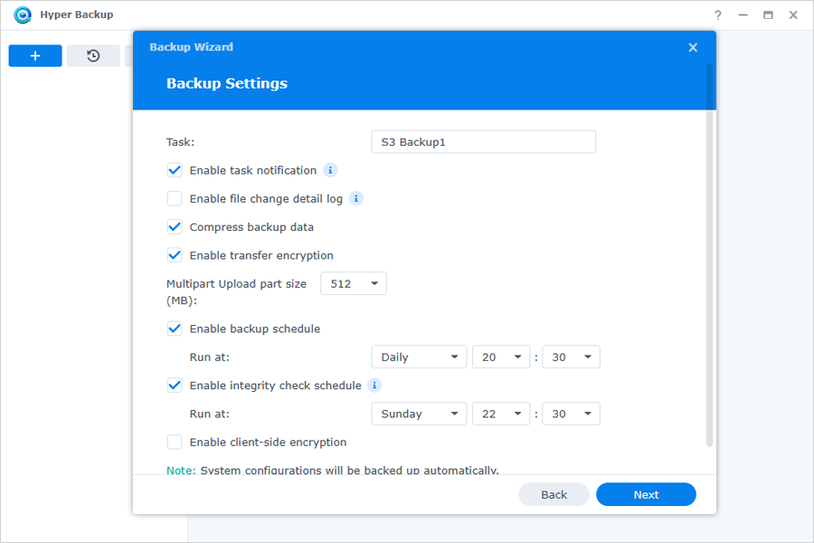Screen dimensions: 814x543
Task: Open backup schedule minute dropdown
Action: [571, 357]
